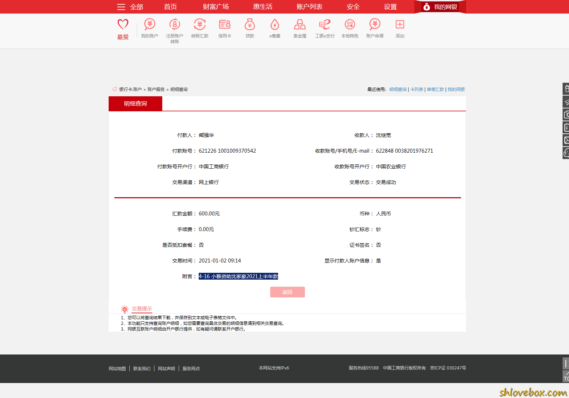Click the 交易提示 heading
Viewport: 569px width, 398px height.
[x=142, y=309]
